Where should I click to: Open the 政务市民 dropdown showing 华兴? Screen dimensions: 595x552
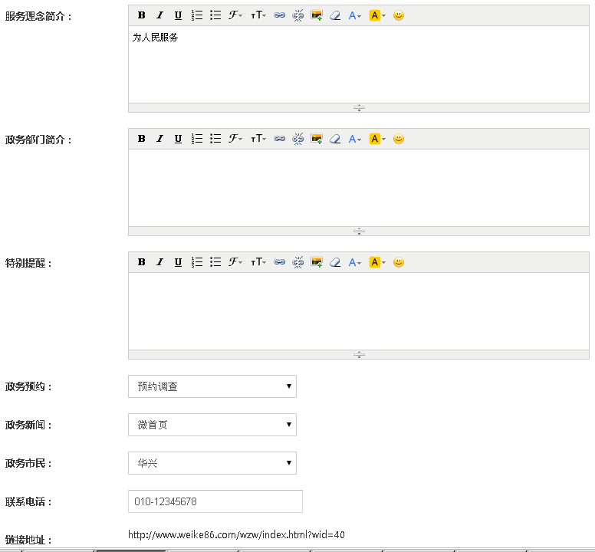[212, 463]
